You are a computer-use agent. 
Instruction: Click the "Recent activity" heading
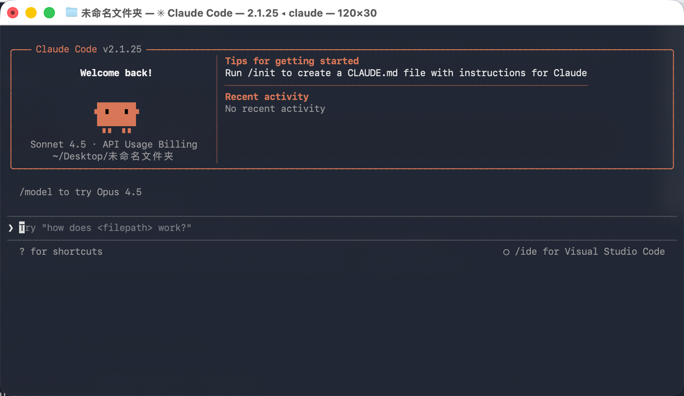pyautogui.click(x=267, y=97)
